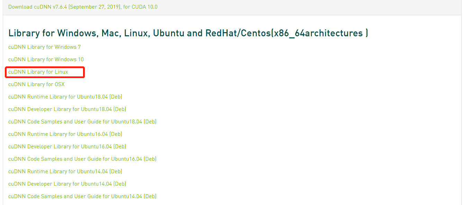Viewport: 471px width, 205px height.
Task: Open cuDNN Runtime Library for Ubuntu18.04 Deb
Action: pyautogui.click(x=65, y=97)
